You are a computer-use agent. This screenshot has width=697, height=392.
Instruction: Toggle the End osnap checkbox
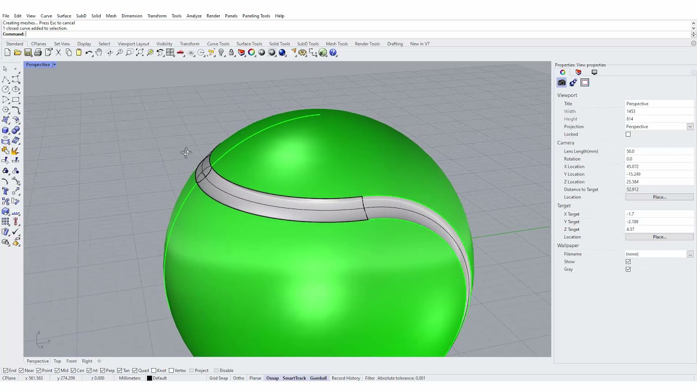click(x=5, y=371)
